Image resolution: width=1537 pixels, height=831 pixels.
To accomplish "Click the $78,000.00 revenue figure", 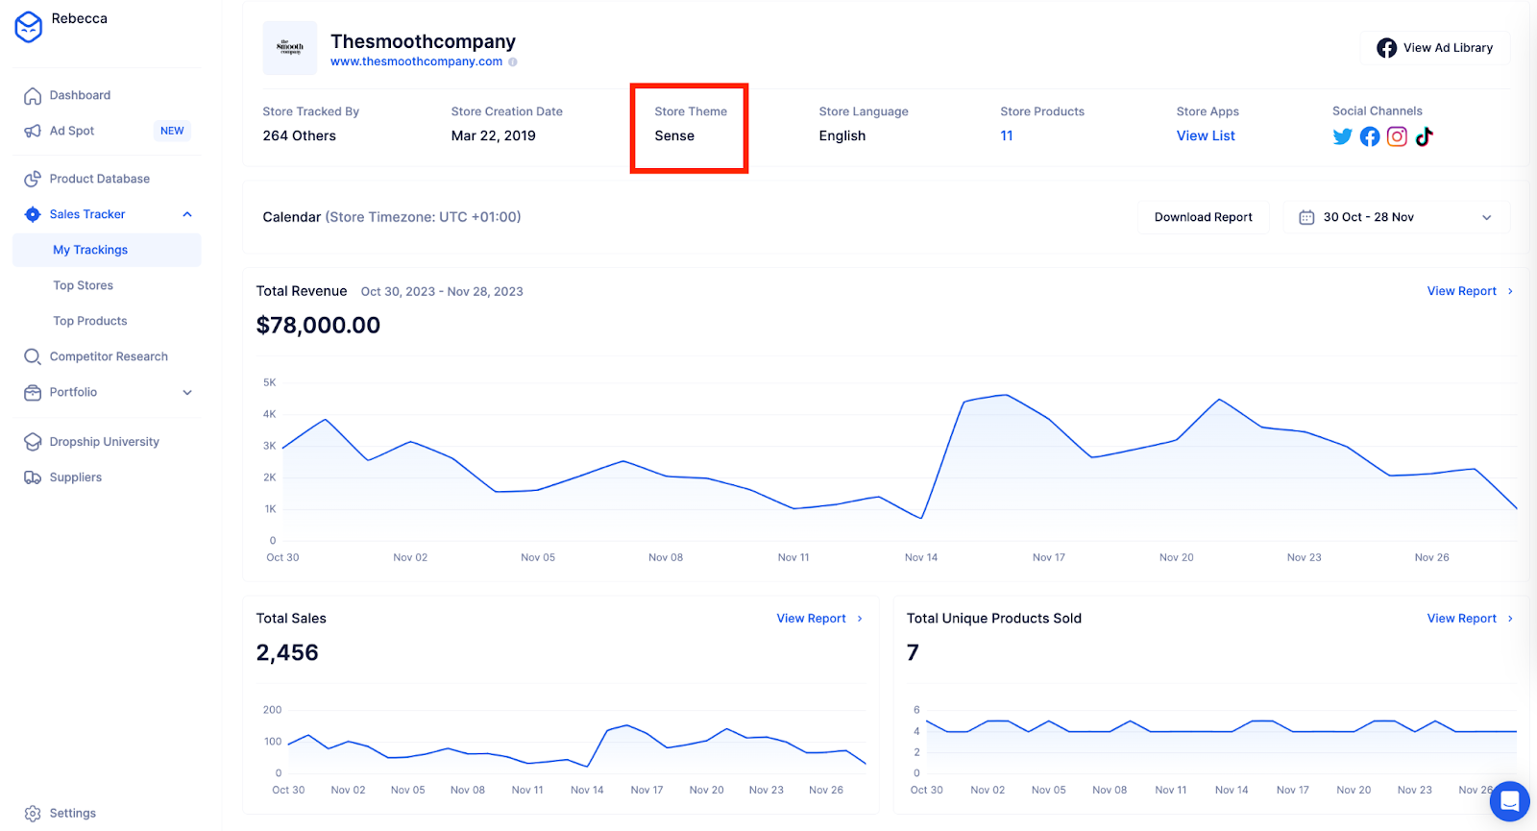I will coord(318,326).
